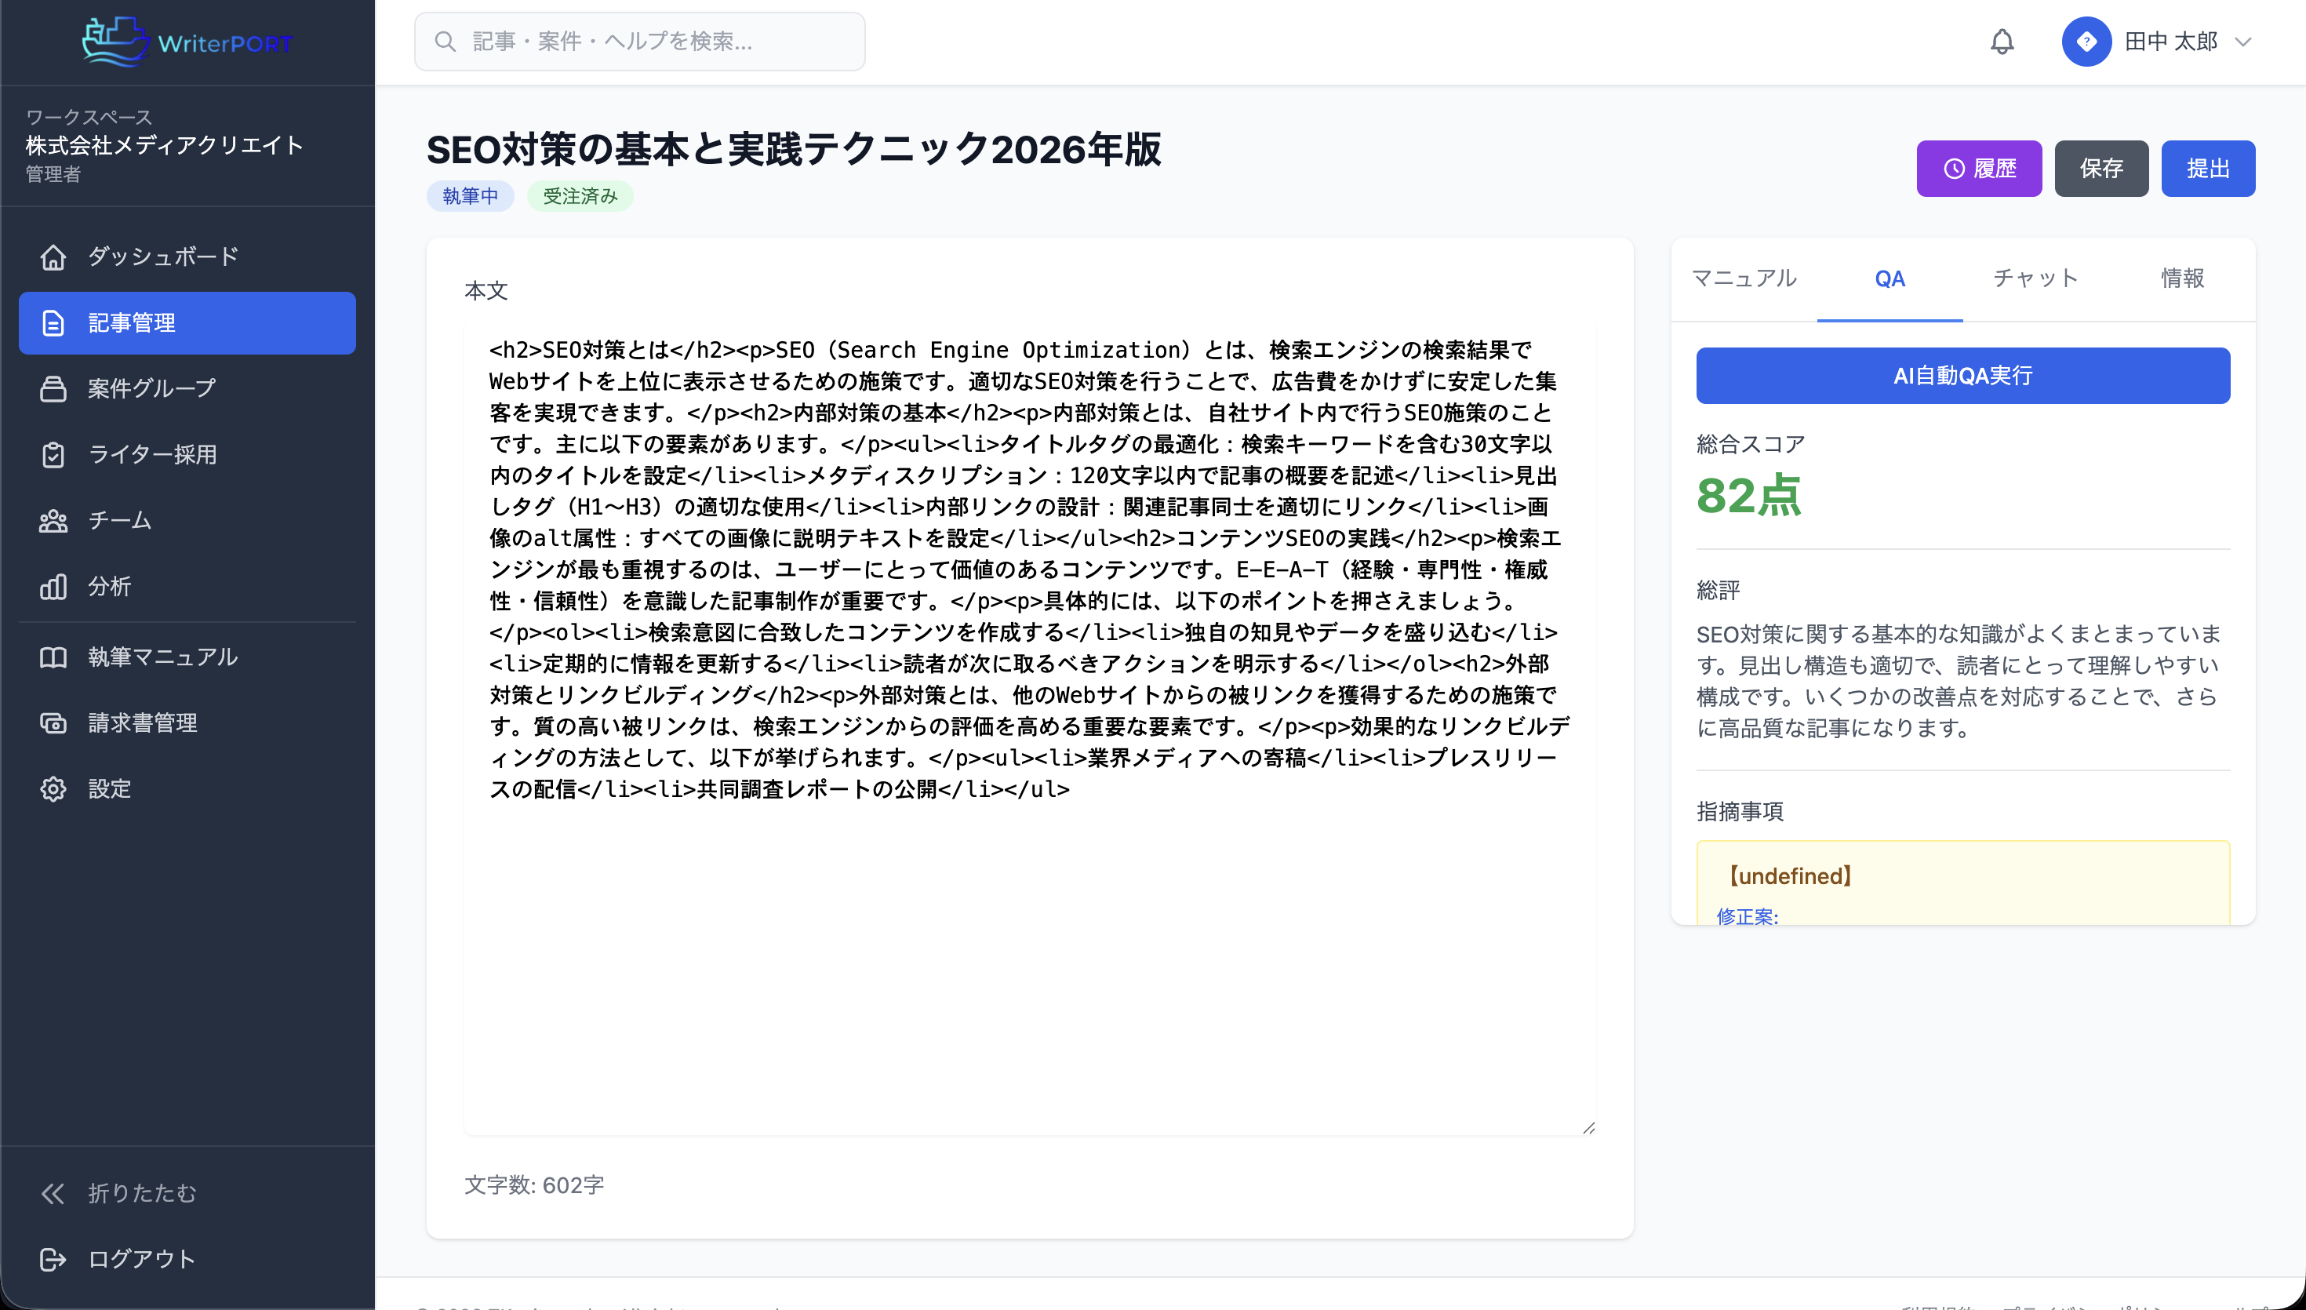Open 請求書管理 in the sidebar

(187, 723)
